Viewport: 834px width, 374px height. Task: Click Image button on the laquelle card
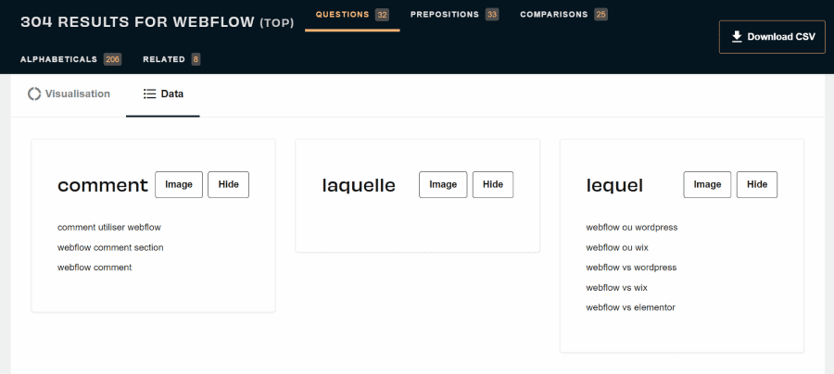[x=443, y=185]
